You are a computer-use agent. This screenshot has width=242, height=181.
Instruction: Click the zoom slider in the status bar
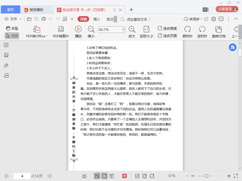click(x=207, y=176)
